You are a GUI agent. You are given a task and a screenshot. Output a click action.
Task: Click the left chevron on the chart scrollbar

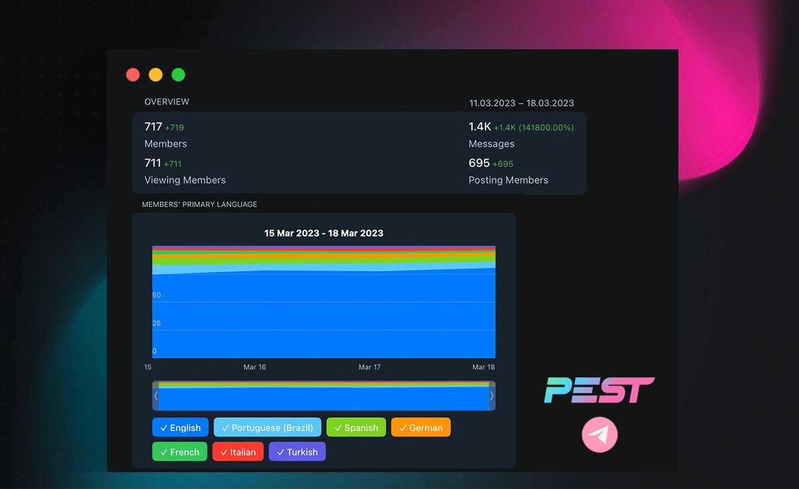(155, 395)
